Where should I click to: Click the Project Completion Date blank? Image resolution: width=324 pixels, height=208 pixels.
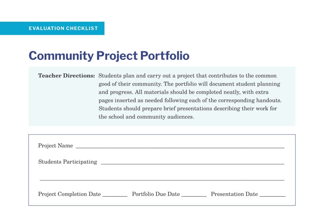pyautogui.click(x=115, y=196)
